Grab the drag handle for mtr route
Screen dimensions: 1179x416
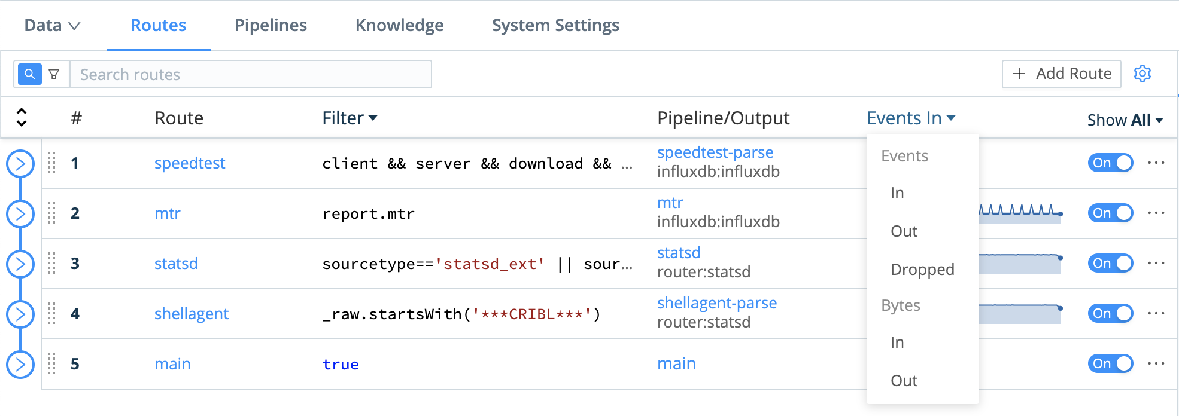click(x=51, y=213)
